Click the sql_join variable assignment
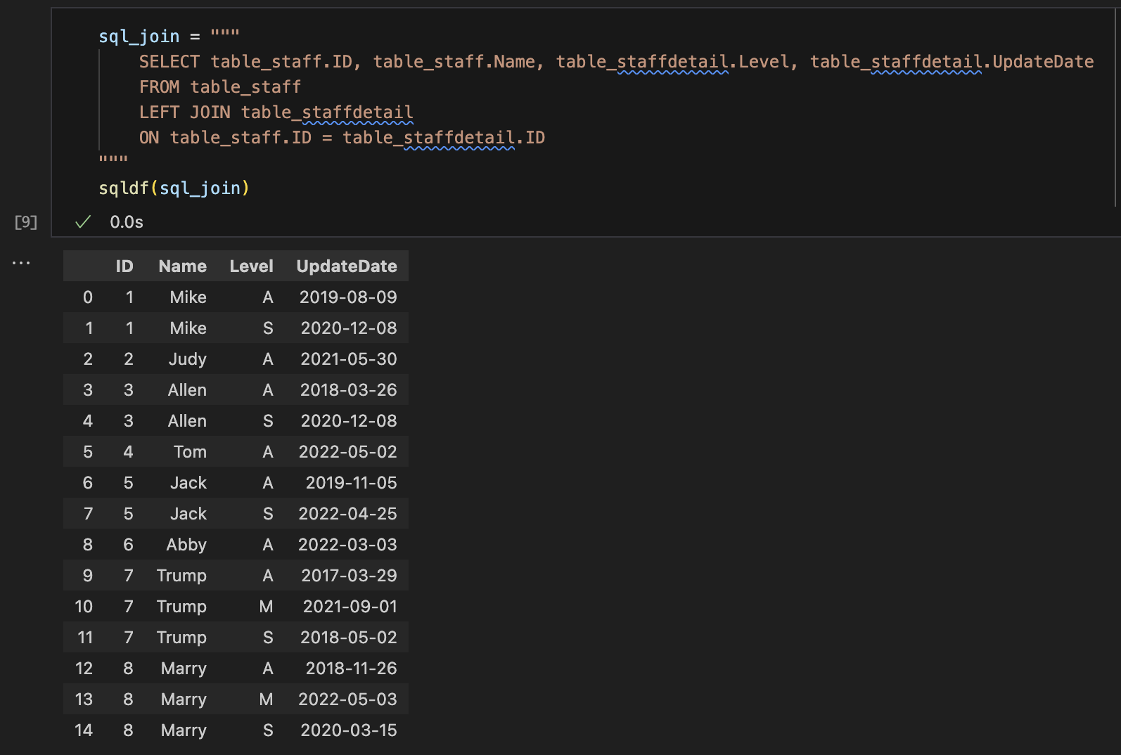The height and width of the screenshot is (755, 1121). 139,37
